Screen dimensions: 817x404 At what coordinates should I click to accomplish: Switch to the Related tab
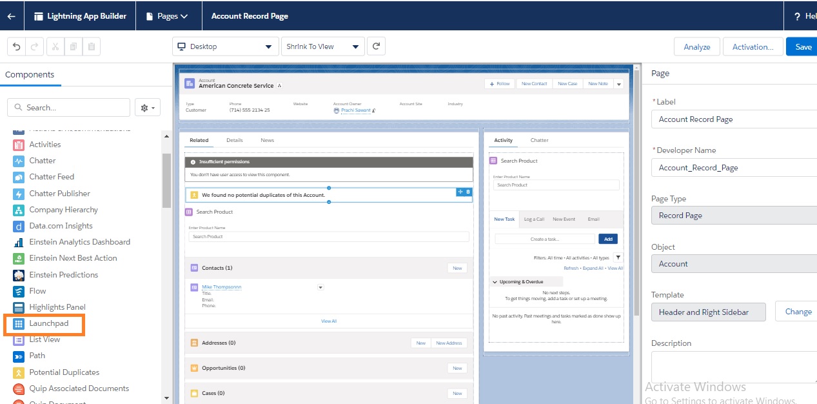[x=199, y=140]
